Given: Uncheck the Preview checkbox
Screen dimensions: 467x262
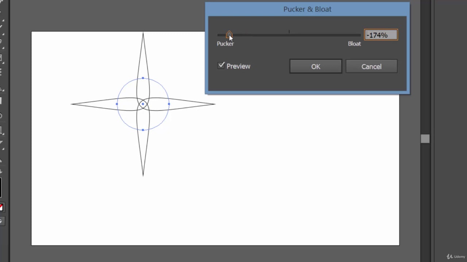Looking at the screenshot, I should pos(221,65).
